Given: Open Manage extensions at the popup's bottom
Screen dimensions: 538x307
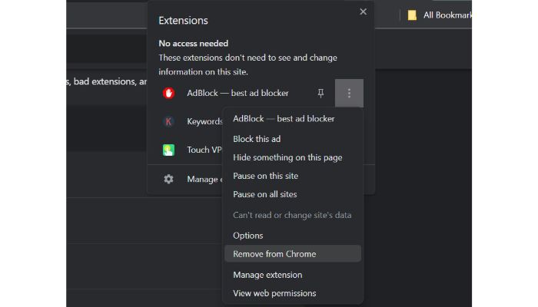Looking at the screenshot, I should (205, 179).
